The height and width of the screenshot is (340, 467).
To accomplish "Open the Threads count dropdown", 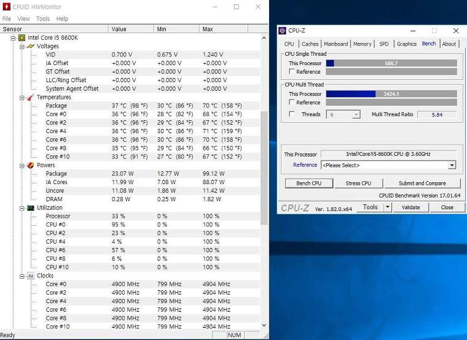I will 356,115.
